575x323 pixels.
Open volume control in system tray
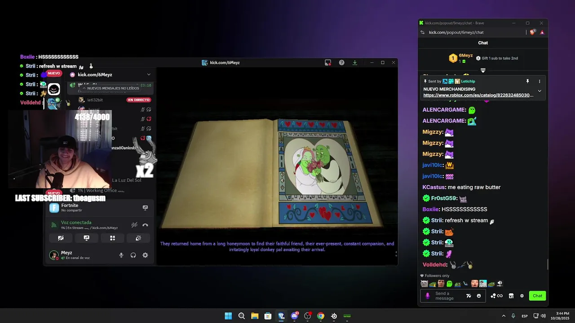[x=543, y=316]
